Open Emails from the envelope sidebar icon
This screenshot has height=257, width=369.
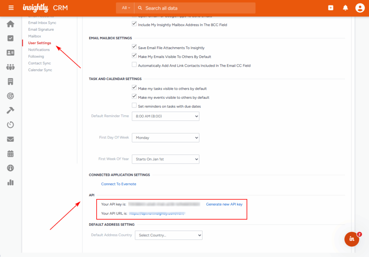coord(10,139)
